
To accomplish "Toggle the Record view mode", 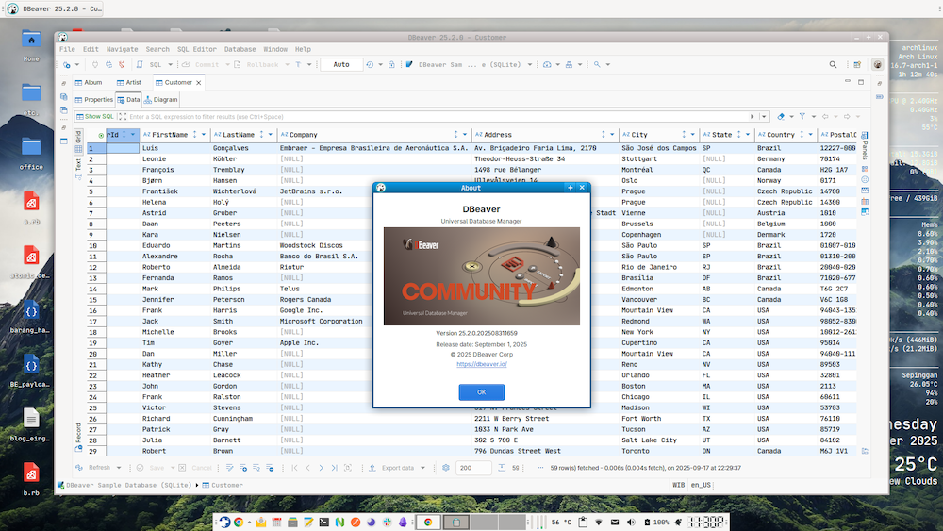I will (x=78, y=433).
